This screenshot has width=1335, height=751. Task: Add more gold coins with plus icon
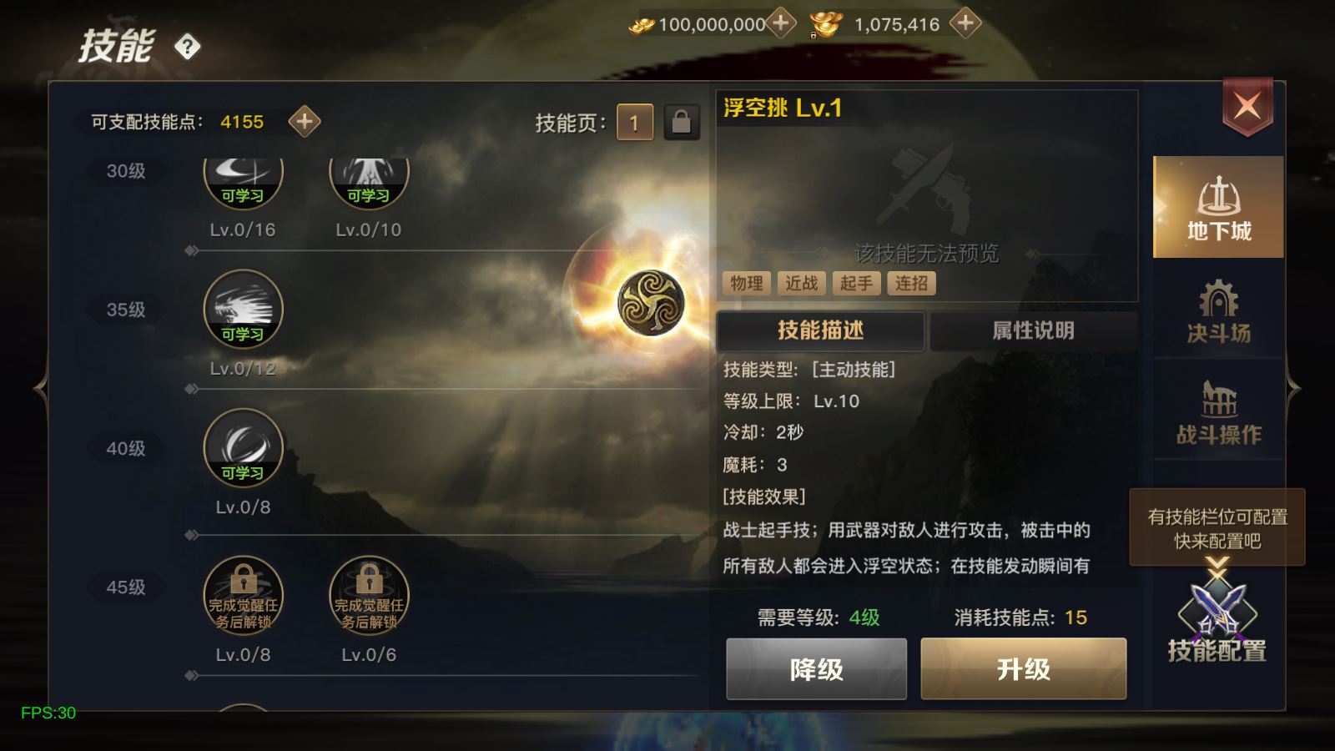781,23
